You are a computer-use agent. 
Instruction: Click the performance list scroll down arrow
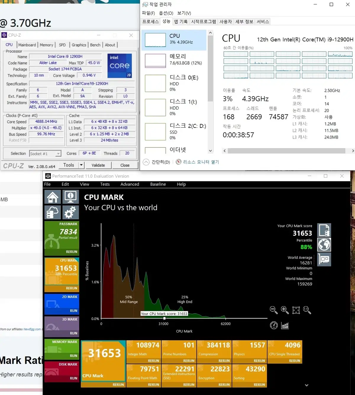(x=210, y=151)
